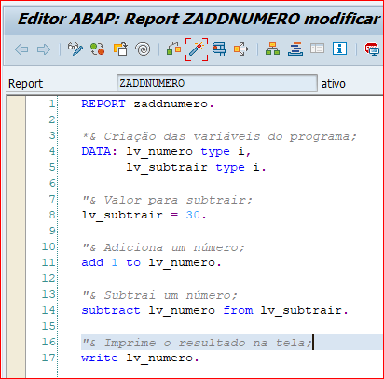Viewport: 384px width, 379px height.
Task: Click the Report name field ZADDNUMERO
Action: [x=217, y=83]
